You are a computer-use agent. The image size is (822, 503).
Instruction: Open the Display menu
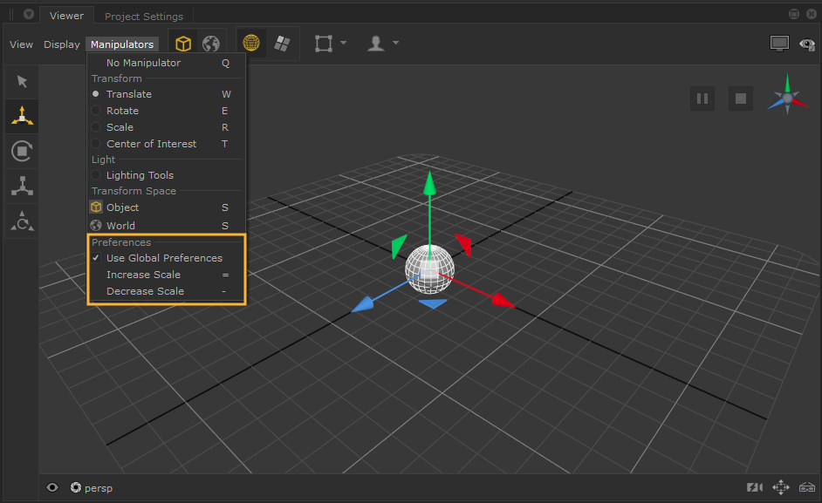[x=62, y=44]
